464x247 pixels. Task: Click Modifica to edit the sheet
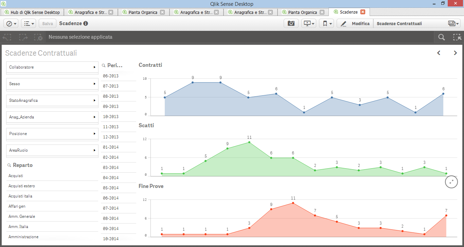pos(355,23)
